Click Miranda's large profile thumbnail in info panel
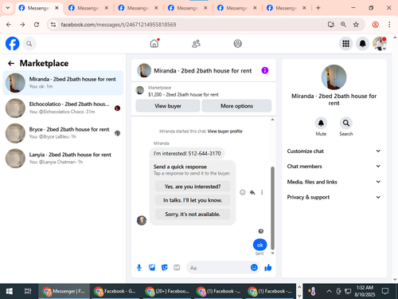The width and height of the screenshot is (398, 299). click(334, 77)
